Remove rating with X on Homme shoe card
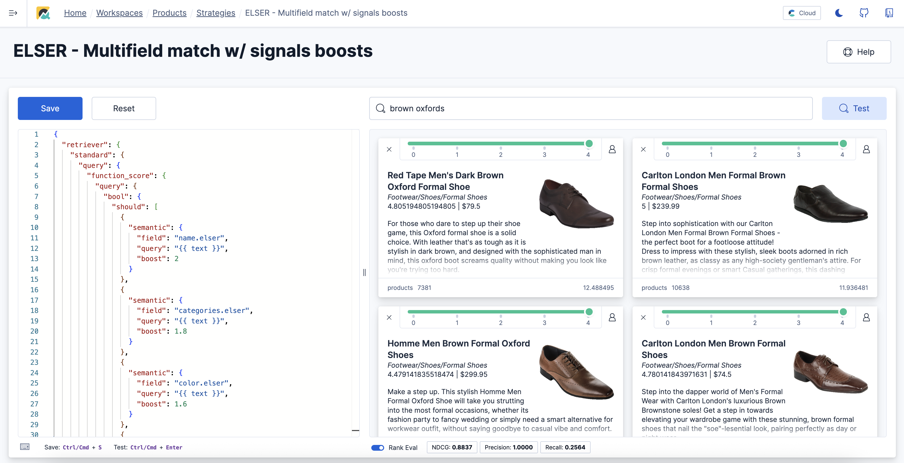 click(389, 317)
